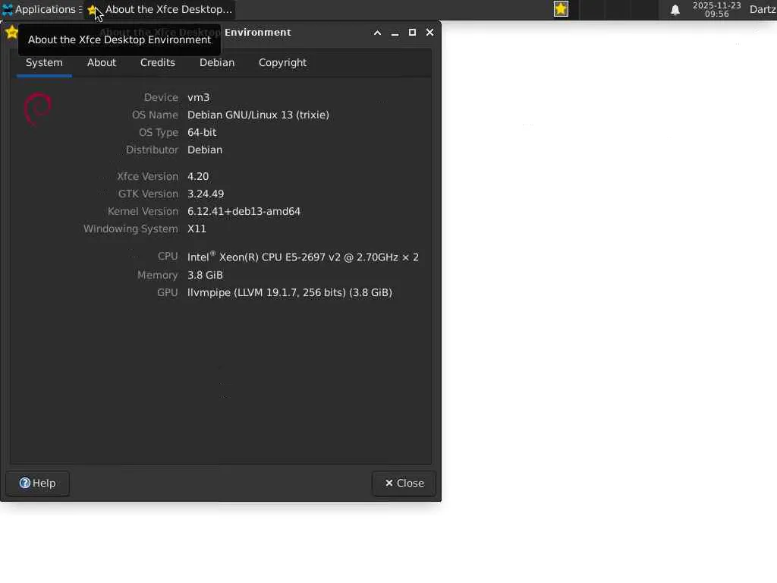Select kernel version 6.12.41+deb13-amd64
777x583 pixels.
click(x=244, y=211)
